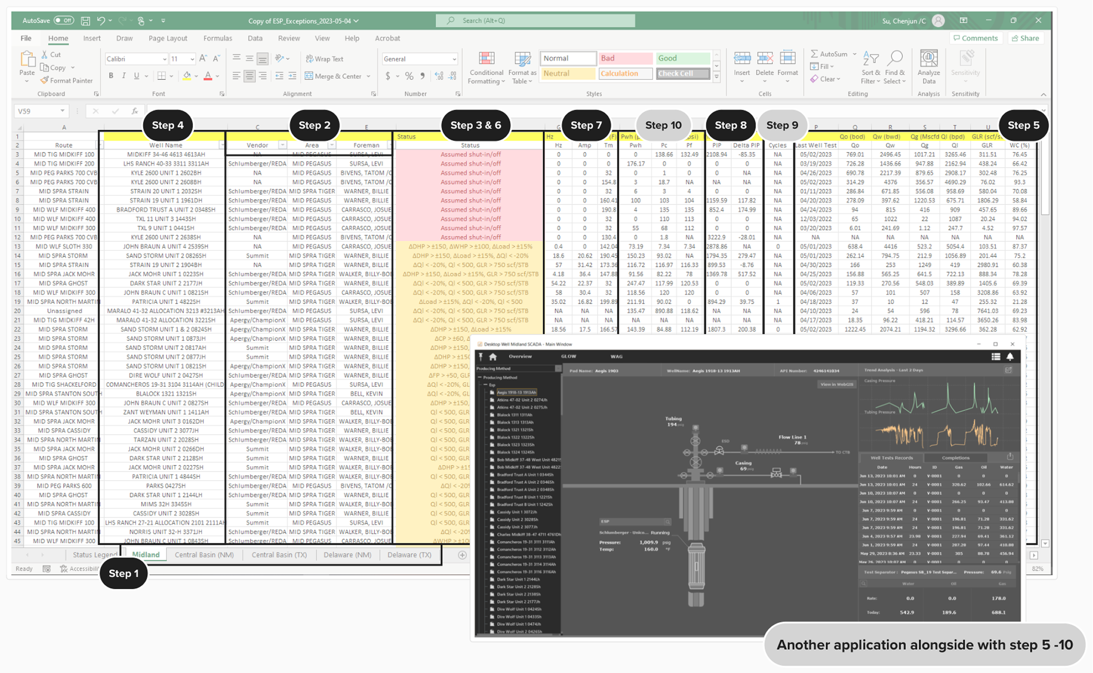Open the Formulas ribbon tab
Viewport: 1093px width, 673px height.
[x=217, y=38]
